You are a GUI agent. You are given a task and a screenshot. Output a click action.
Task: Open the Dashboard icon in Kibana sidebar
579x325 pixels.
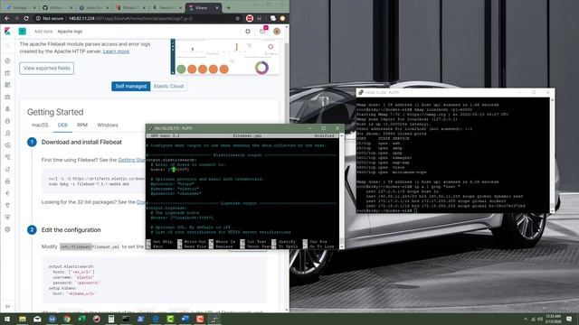[7, 85]
